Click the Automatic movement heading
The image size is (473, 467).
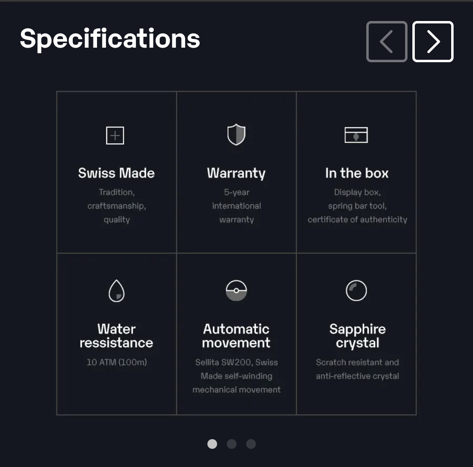(x=236, y=336)
